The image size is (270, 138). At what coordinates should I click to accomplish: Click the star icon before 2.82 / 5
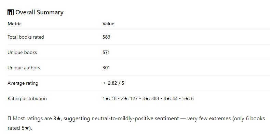[x=105, y=83]
